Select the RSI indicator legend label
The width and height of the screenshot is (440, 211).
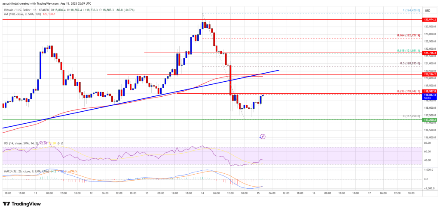click(17, 143)
